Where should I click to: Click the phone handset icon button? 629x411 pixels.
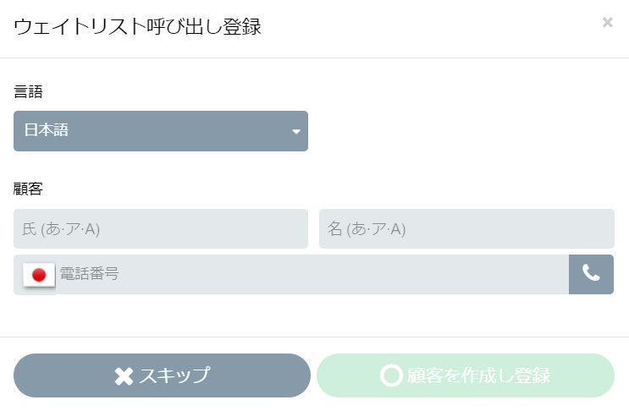591,274
